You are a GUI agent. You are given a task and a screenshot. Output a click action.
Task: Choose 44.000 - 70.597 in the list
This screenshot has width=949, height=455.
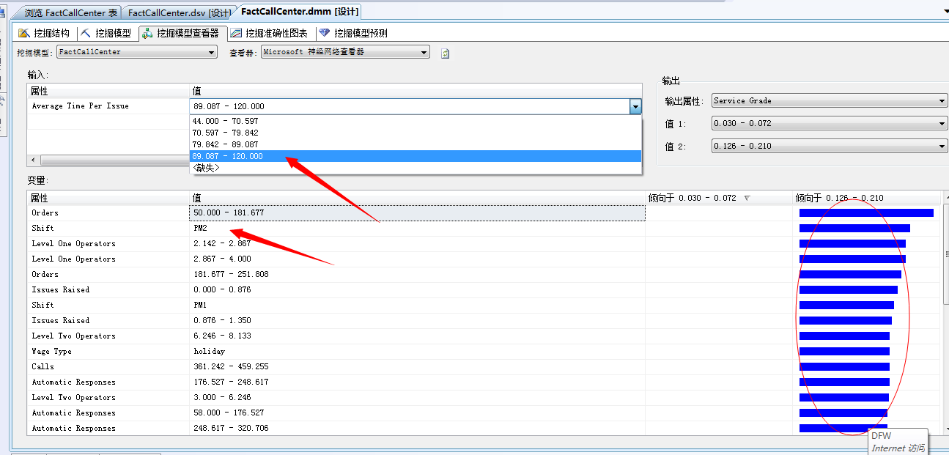tap(416, 121)
